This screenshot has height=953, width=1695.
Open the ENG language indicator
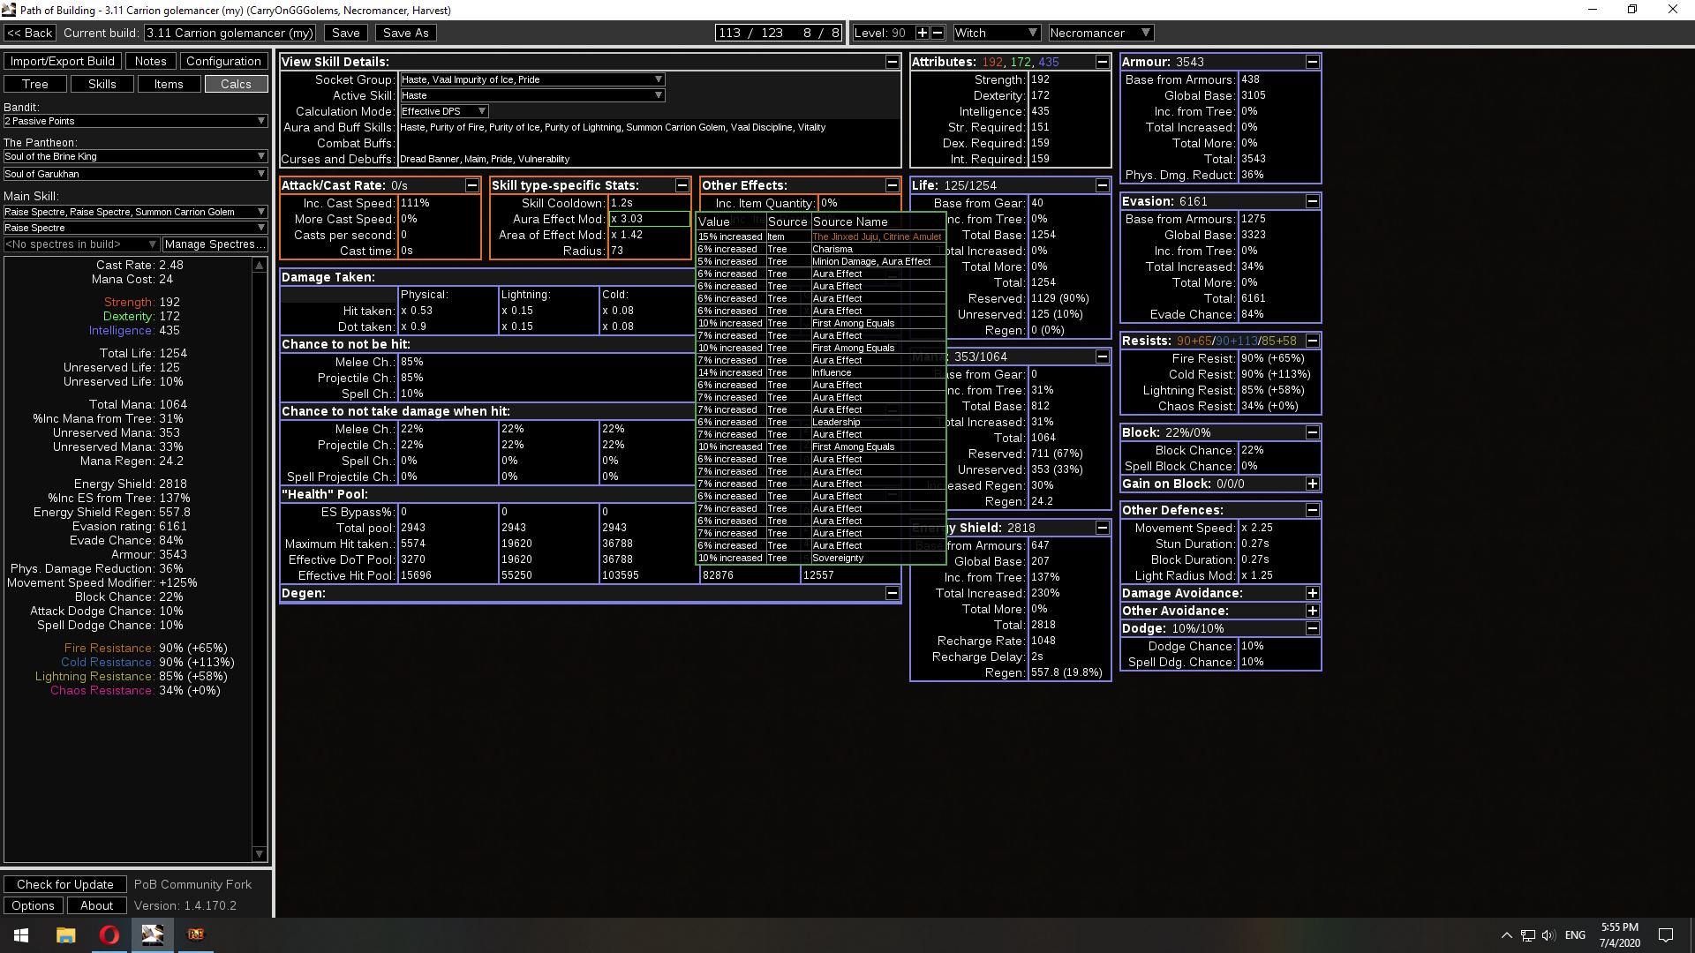click(x=1575, y=934)
